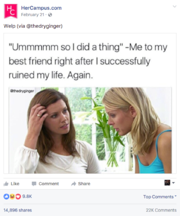Screen dimensions: 180x216
Task: View the 14,896 shares
Action: (x=18, y=210)
